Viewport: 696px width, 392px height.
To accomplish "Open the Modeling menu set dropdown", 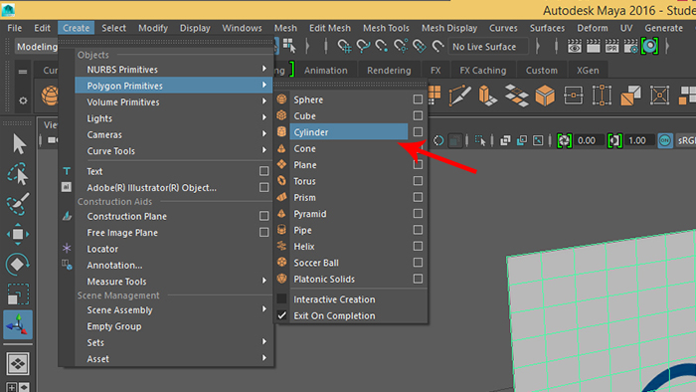I will (37, 47).
